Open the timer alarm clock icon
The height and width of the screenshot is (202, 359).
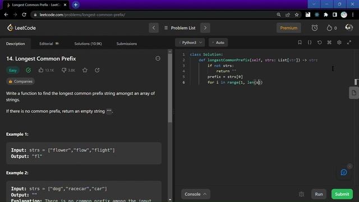pos(315,28)
